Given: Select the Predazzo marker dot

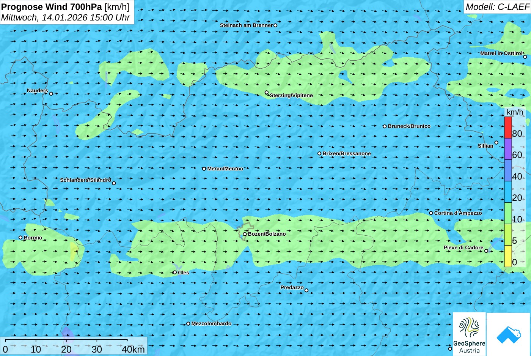Looking at the screenshot, I should pyautogui.click(x=306, y=291).
